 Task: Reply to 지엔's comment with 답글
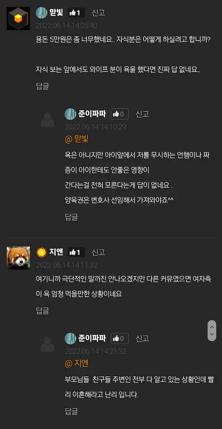(x=43, y=310)
